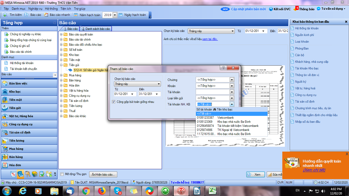The image size is (349, 196).
Task: Switch to Danh sách báo cáo tab
Action: 96,29
